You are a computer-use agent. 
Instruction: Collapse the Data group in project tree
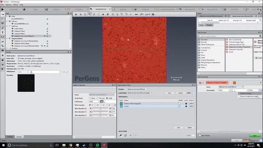[x=7, y=16]
